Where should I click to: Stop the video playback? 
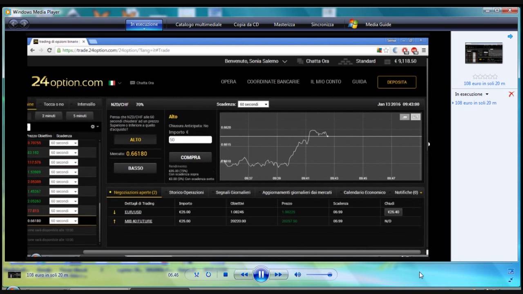(225, 275)
